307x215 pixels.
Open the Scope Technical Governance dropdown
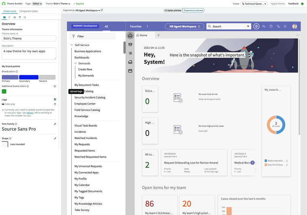point(254,4)
